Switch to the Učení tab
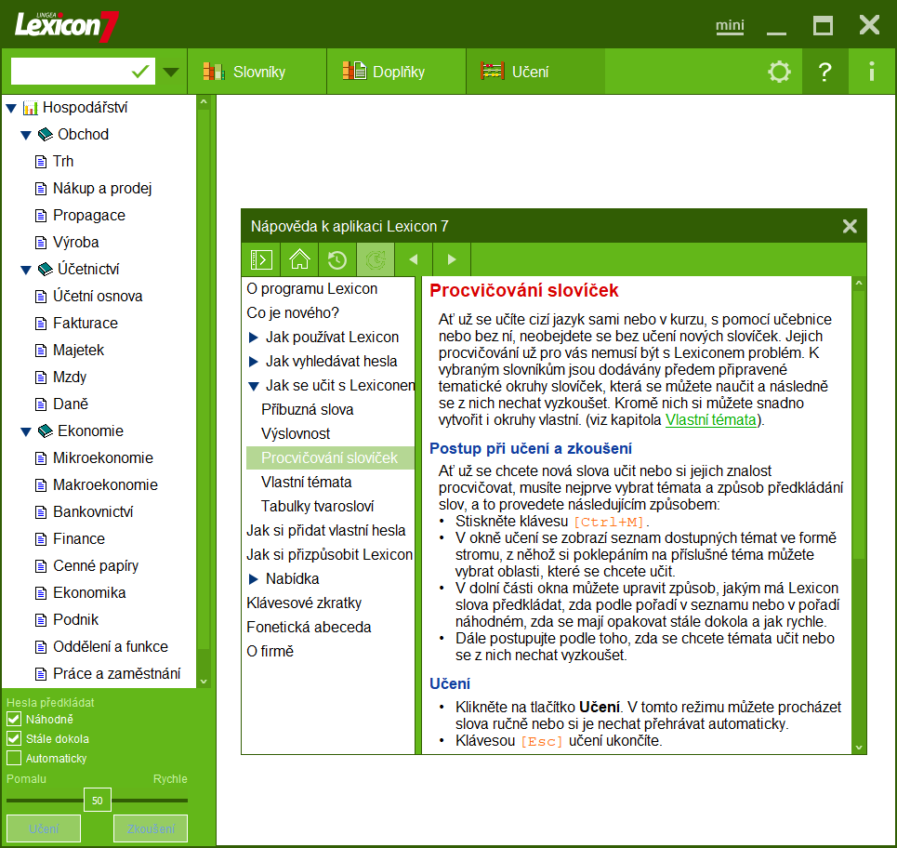 click(x=535, y=72)
